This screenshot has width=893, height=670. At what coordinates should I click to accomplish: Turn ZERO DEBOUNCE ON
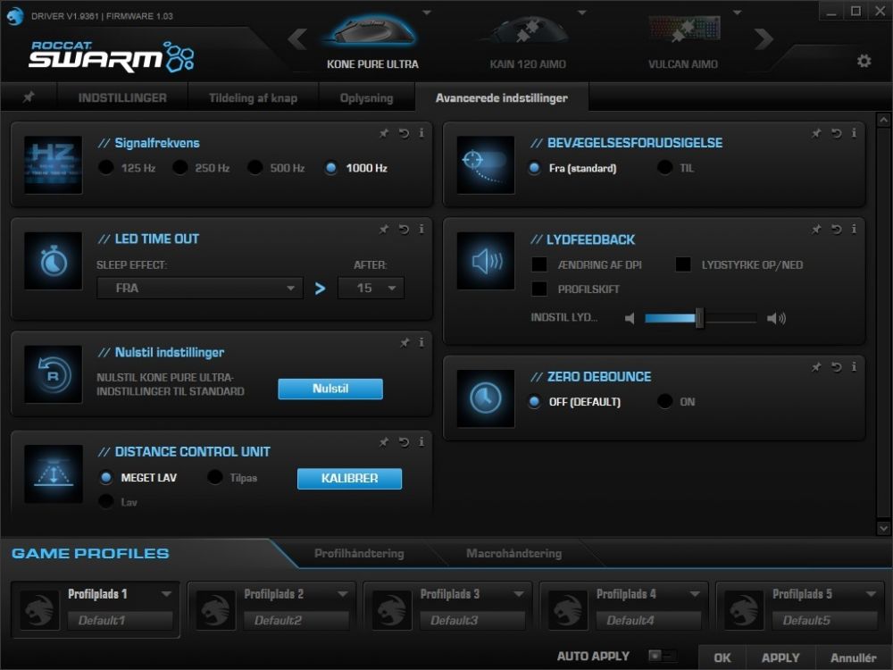click(664, 402)
